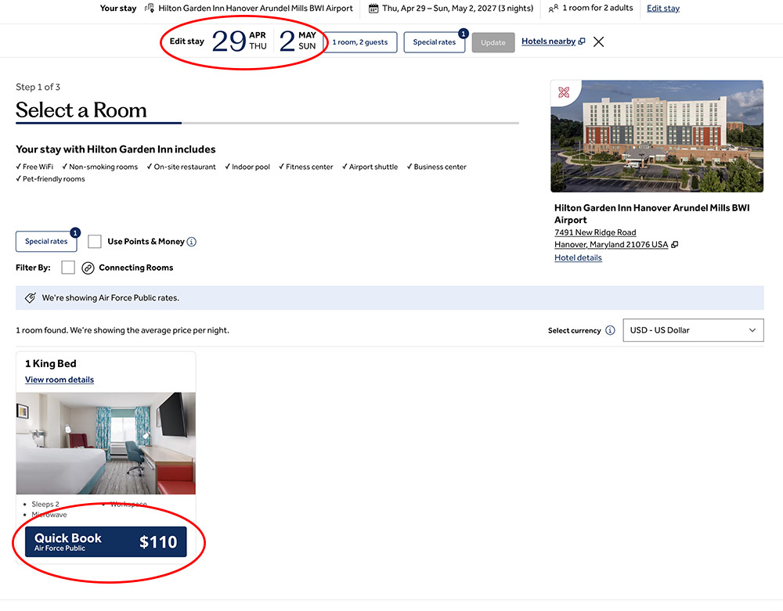This screenshot has width=783, height=611.
Task: Open the Select currency info icon
Action: pos(610,331)
